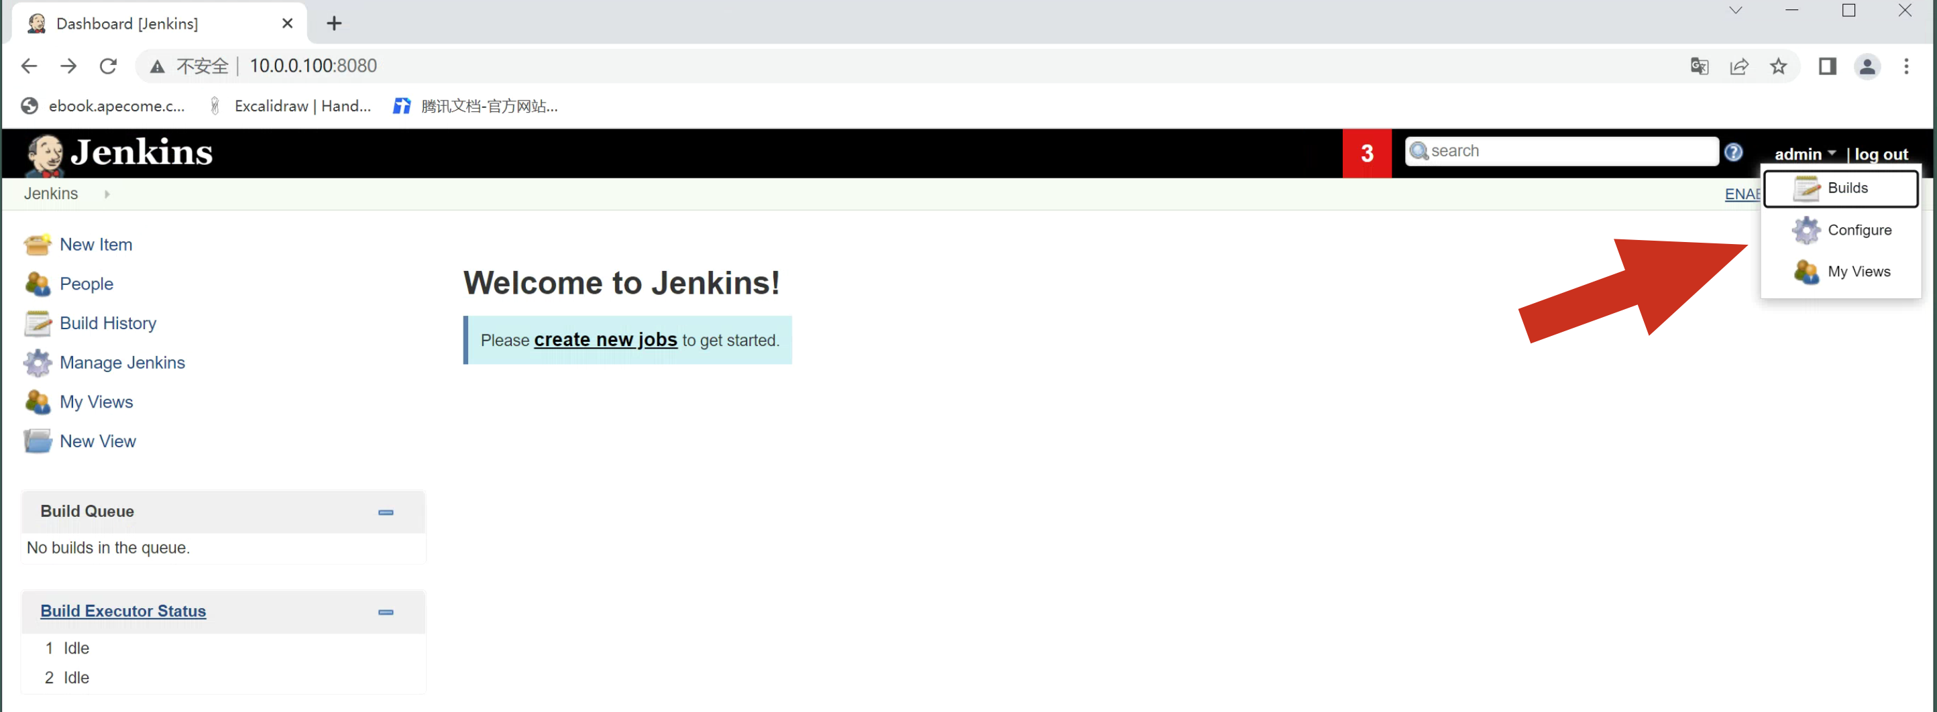Image resolution: width=1937 pixels, height=712 pixels.
Task: Open the search help question-mark icon
Action: [x=1733, y=153]
